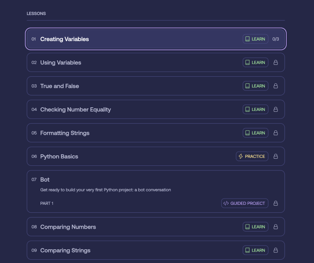
Task: Open lesson 04 Checking Number Equality
Action: (x=75, y=109)
